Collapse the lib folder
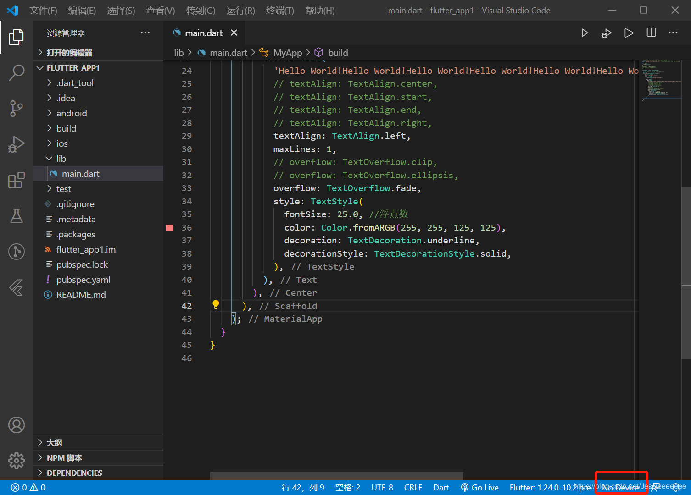Viewport: 691px width, 495px height. click(99, 159)
